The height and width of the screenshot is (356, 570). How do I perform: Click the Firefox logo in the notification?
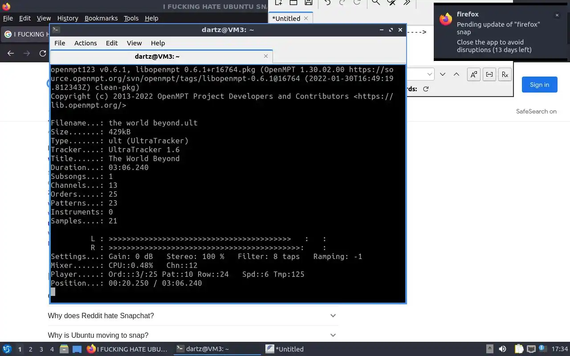click(446, 20)
